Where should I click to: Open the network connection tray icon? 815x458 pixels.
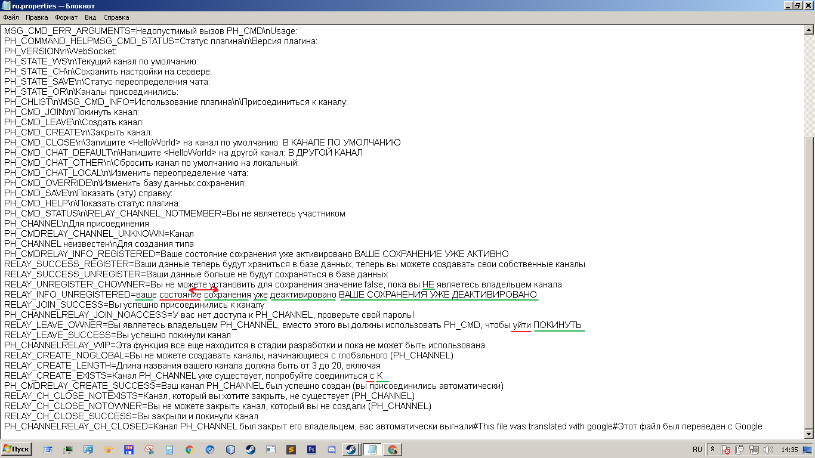pos(754,450)
